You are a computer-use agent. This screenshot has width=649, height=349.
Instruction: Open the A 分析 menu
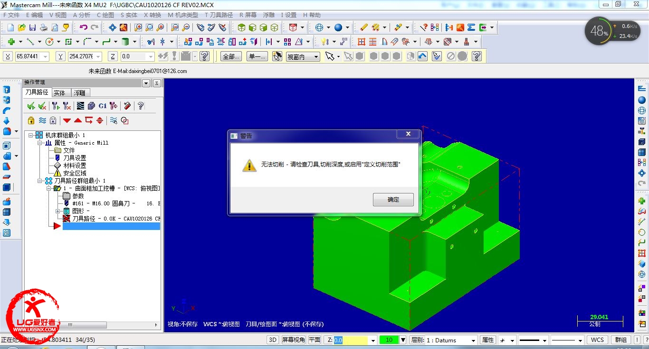[x=81, y=15]
